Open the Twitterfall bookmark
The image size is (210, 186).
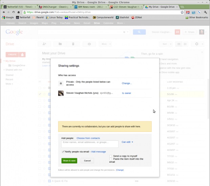(x=23, y=17)
